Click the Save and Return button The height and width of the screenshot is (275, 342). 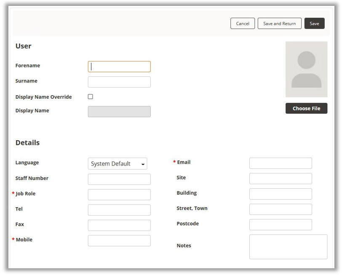pyautogui.click(x=279, y=24)
